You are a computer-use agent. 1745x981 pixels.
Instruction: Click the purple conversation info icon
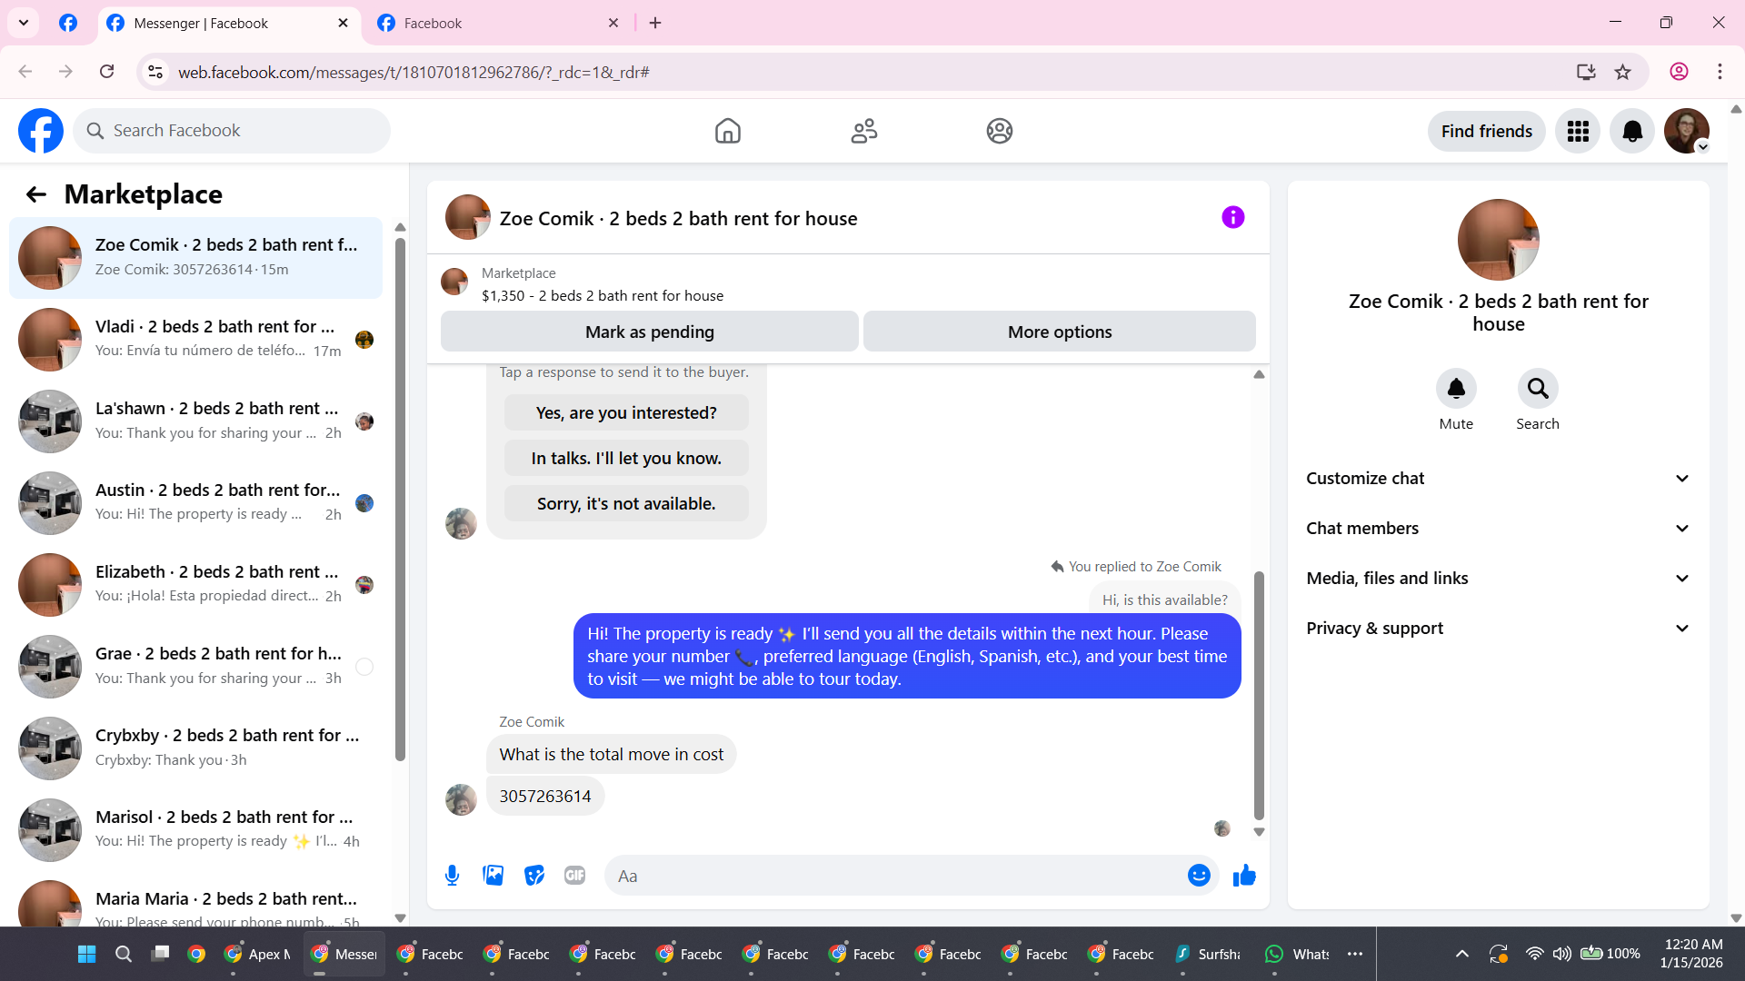tap(1232, 217)
